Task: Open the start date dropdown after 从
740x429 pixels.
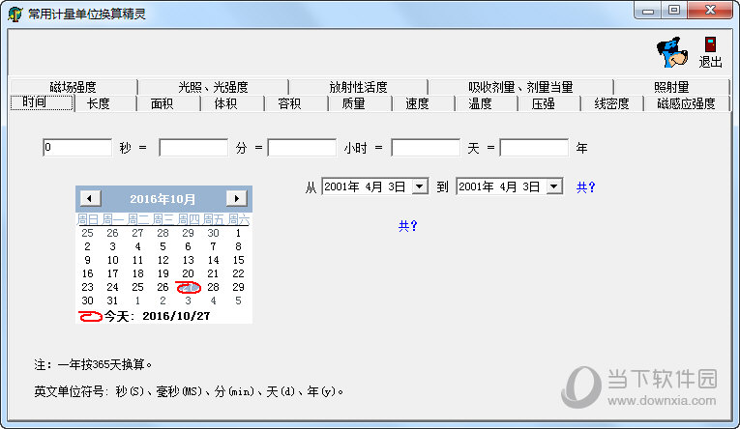Action: click(x=420, y=186)
